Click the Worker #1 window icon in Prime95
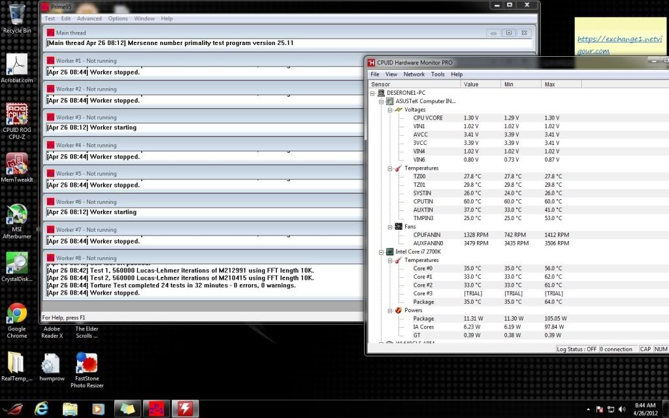 coord(51,61)
